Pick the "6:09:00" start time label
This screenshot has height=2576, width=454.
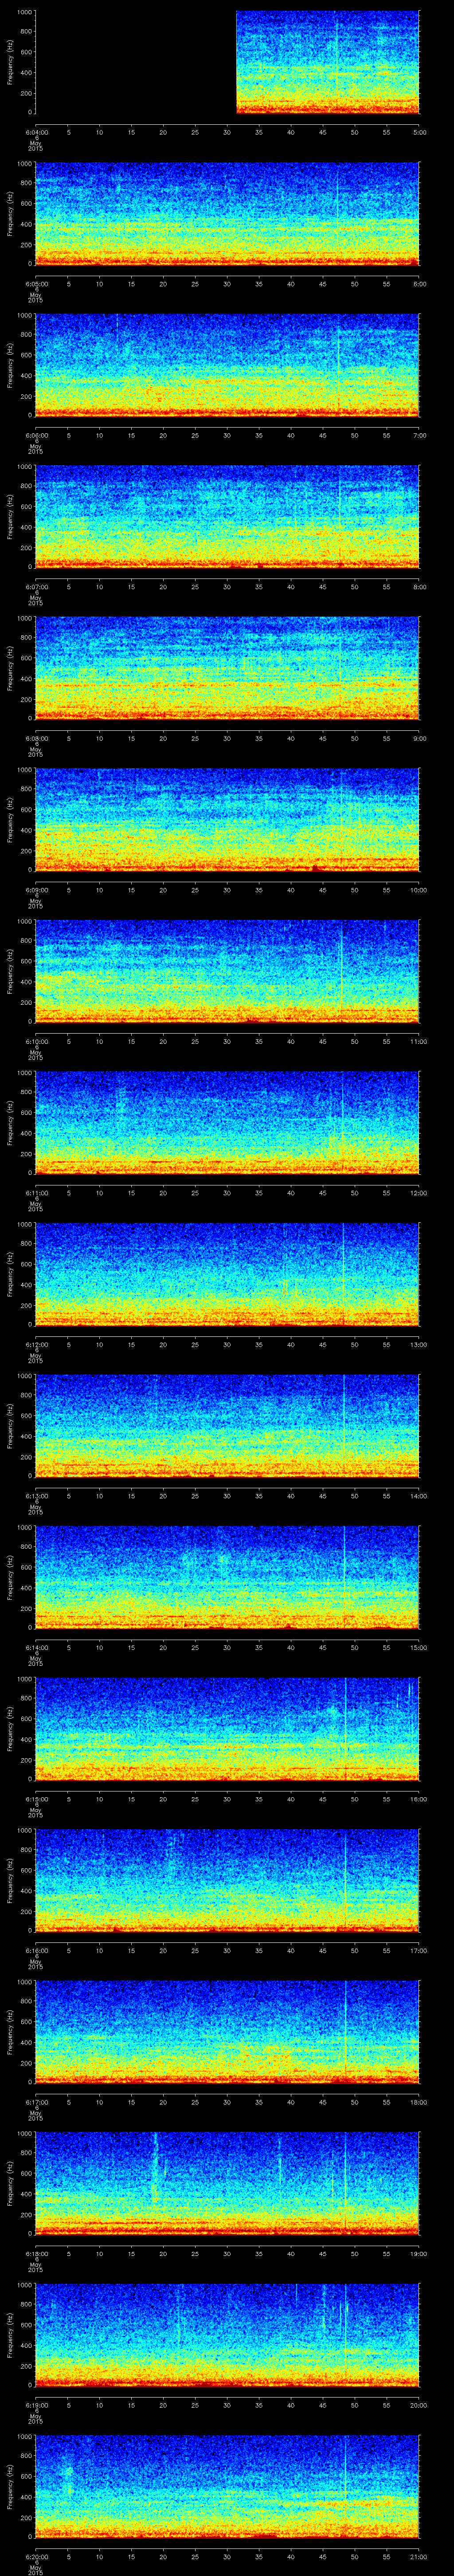pyautogui.click(x=36, y=890)
